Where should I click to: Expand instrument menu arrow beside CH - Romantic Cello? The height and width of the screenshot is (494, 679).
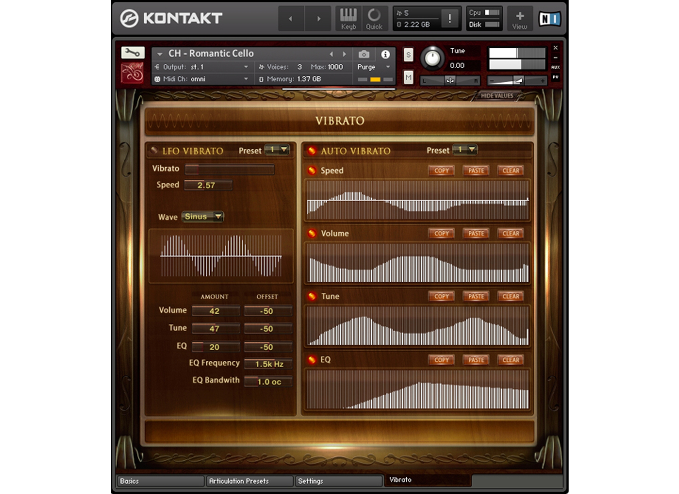[159, 54]
